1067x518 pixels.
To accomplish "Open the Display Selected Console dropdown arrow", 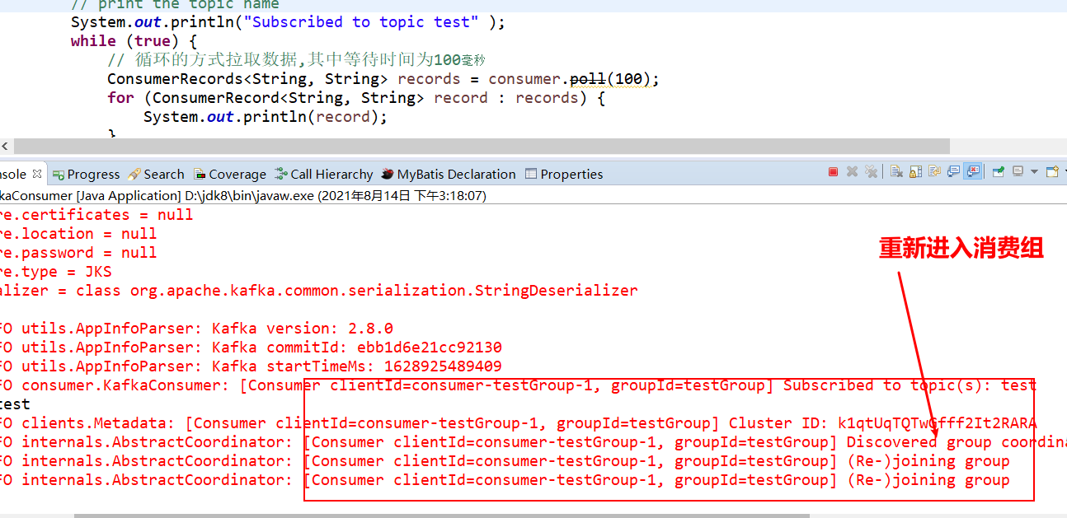I will coord(1034,172).
